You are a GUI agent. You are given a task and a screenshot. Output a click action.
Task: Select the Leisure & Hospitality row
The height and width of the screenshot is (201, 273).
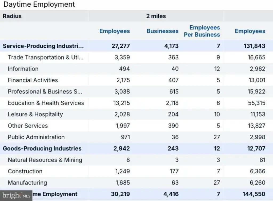(136, 114)
